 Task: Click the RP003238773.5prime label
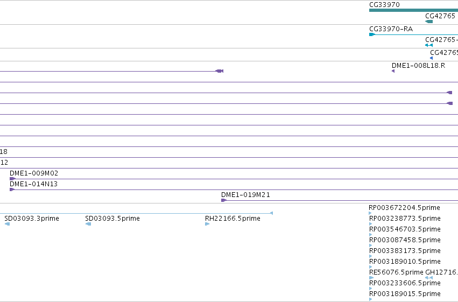click(405, 219)
